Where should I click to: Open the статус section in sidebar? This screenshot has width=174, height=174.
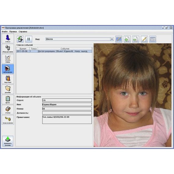coord(8,38)
